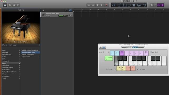Toggle the Library button in the toolbar

coord(5,5)
